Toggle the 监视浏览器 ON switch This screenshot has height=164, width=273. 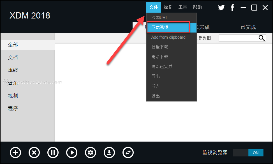(248, 153)
